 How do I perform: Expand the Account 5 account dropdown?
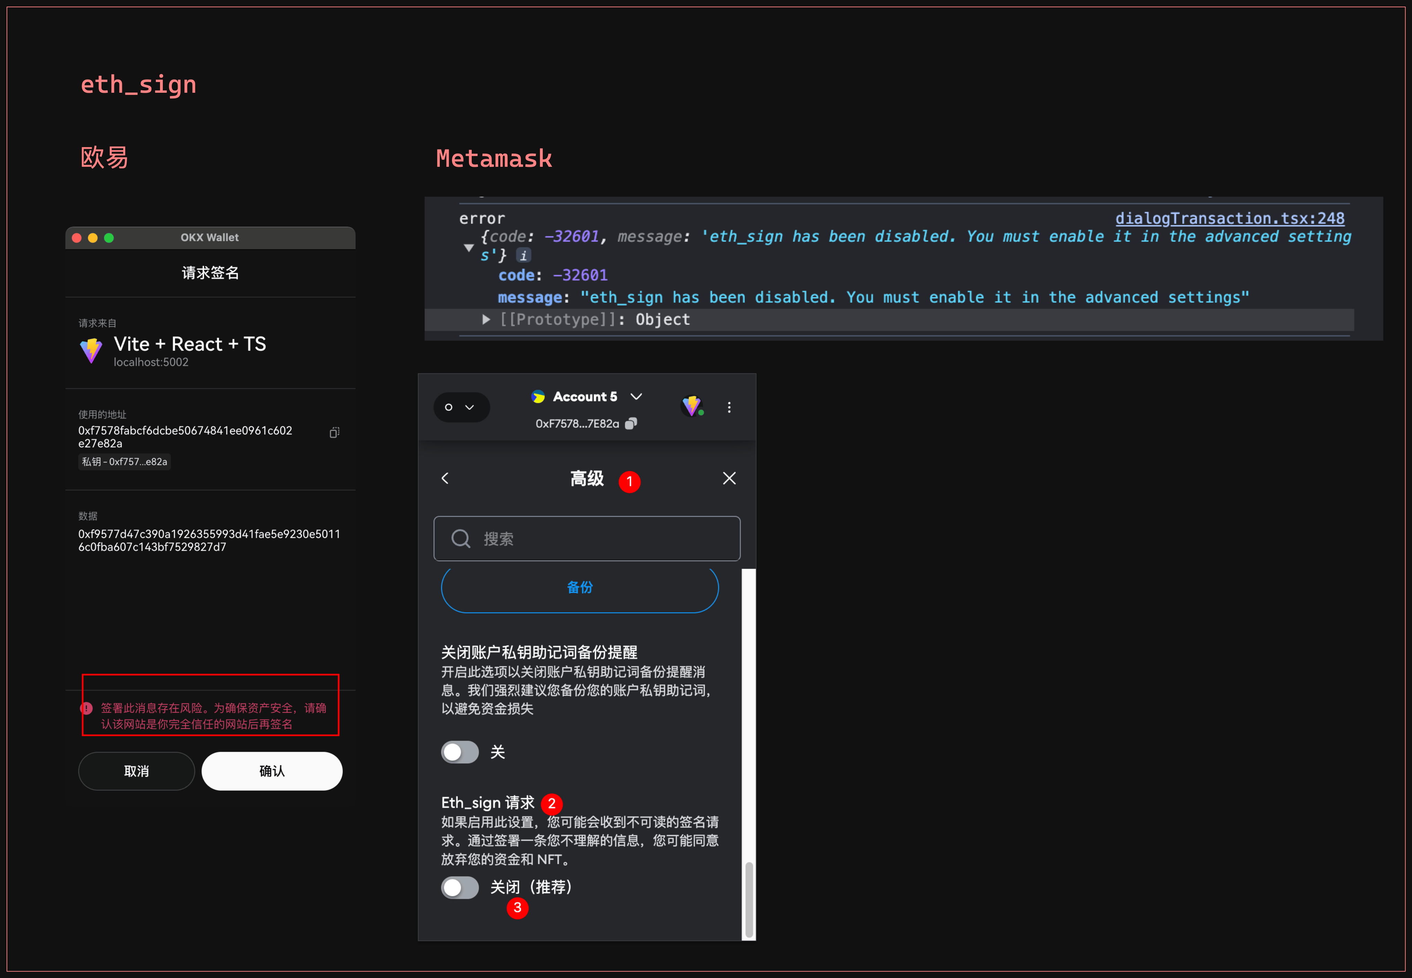pyautogui.click(x=637, y=397)
